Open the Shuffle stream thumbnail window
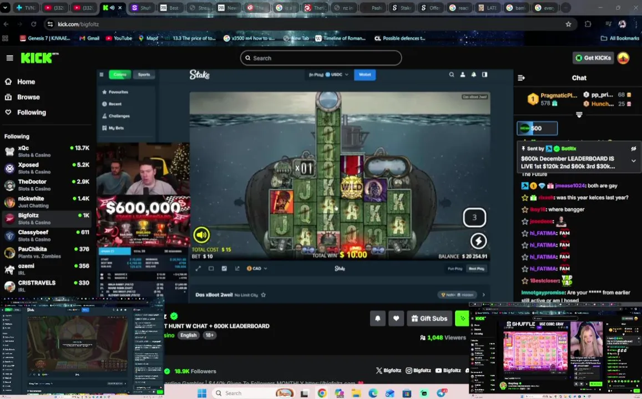Screen dimensions: 642x399 (x=555, y=350)
